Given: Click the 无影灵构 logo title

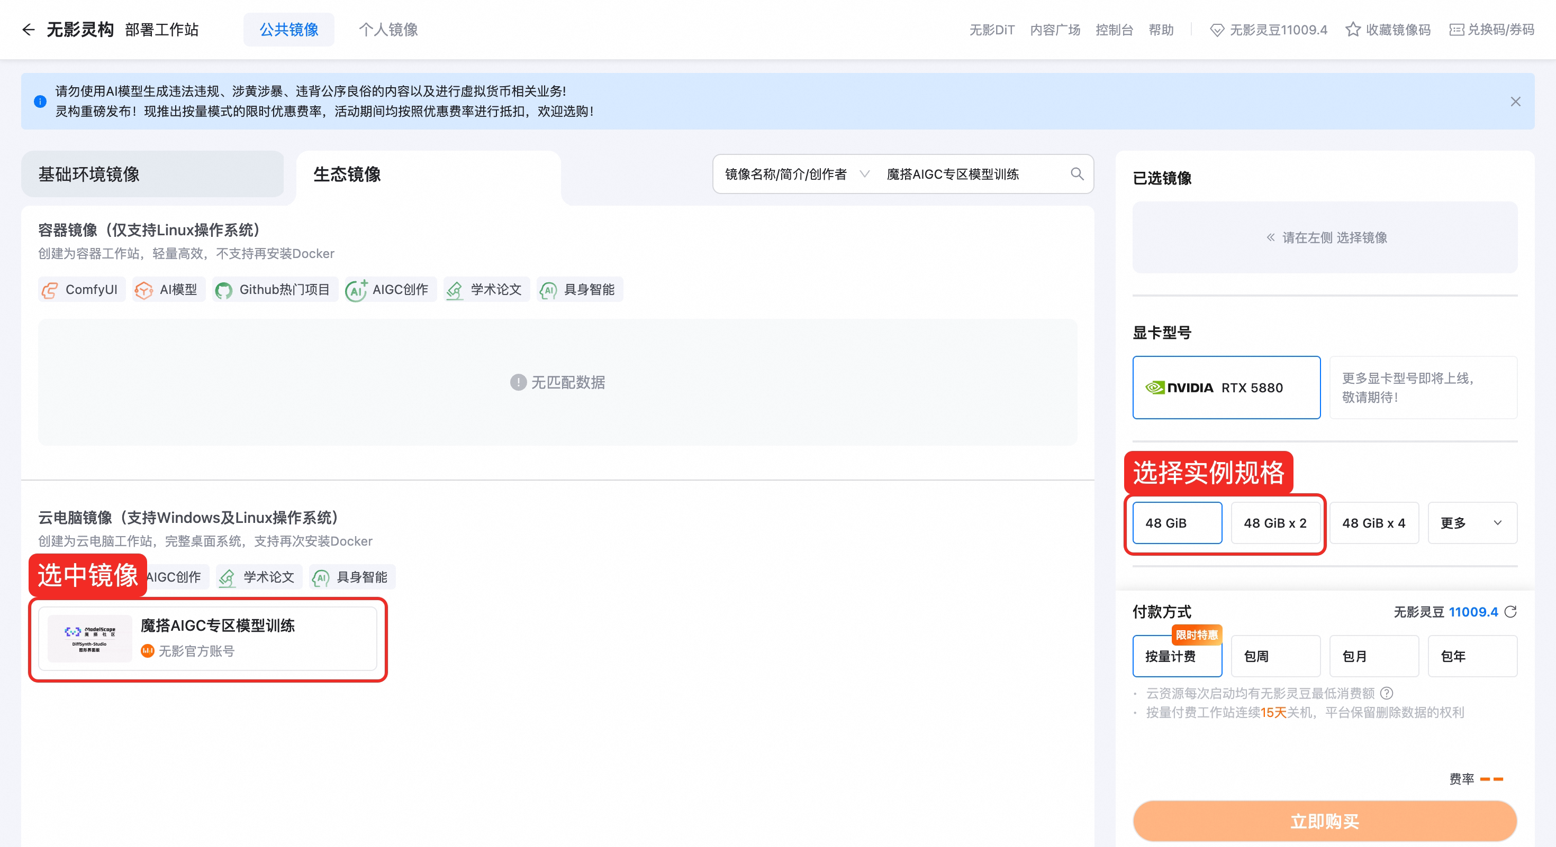Looking at the screenshot, I should (80, 30).
